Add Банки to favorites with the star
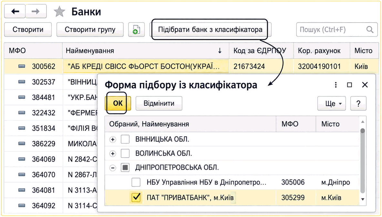The height and width of the screenshot is (217, 382). (x=59, y=12)
